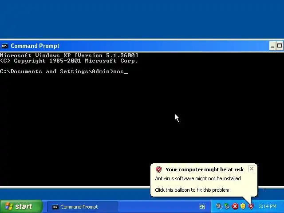
Task: Click "Your computer might be at risk" heading
Action: tap(205, 170)
